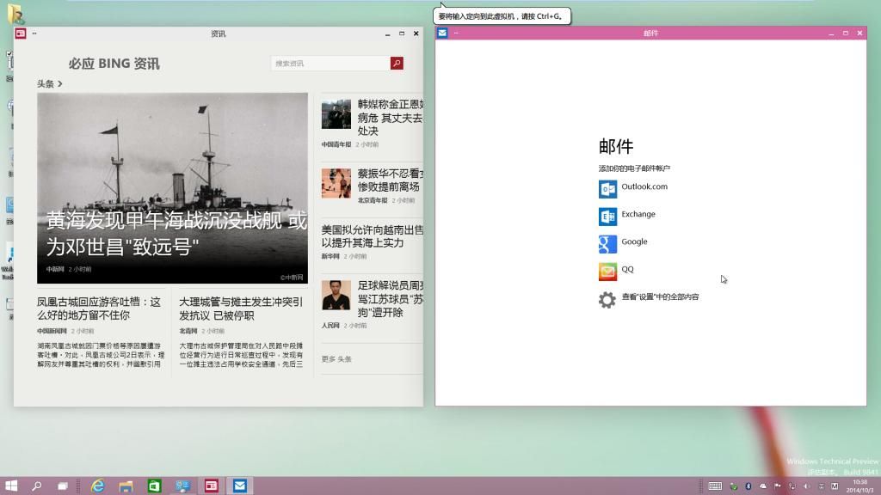Click the green shield tray icon
This screenshot has height=495, width=881.
click(x=734, y=486)
